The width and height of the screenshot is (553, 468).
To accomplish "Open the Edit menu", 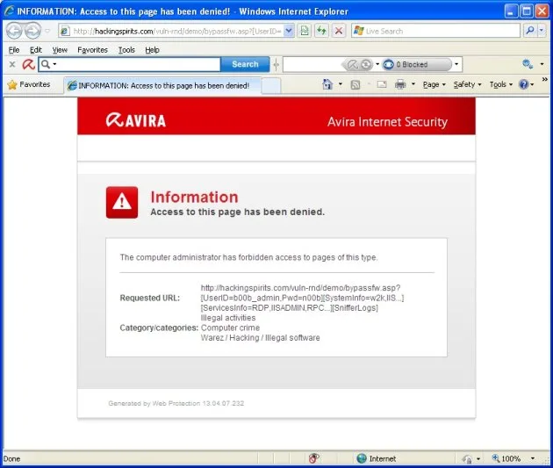I will pos(36,50).
